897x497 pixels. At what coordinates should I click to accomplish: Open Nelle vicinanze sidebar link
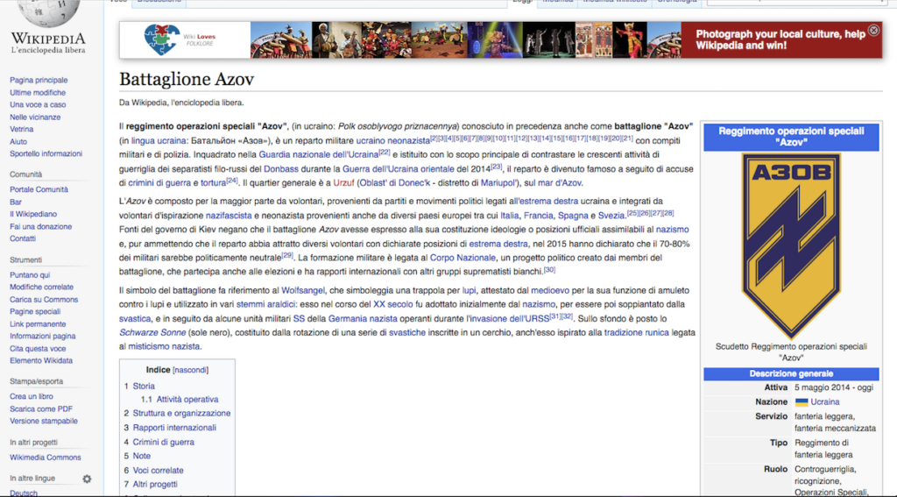coord(35,117)
